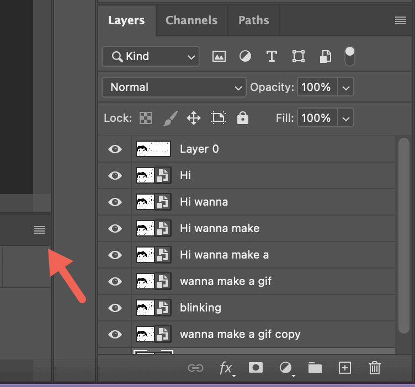Open the Fill slider arrow

coord(346,118)
